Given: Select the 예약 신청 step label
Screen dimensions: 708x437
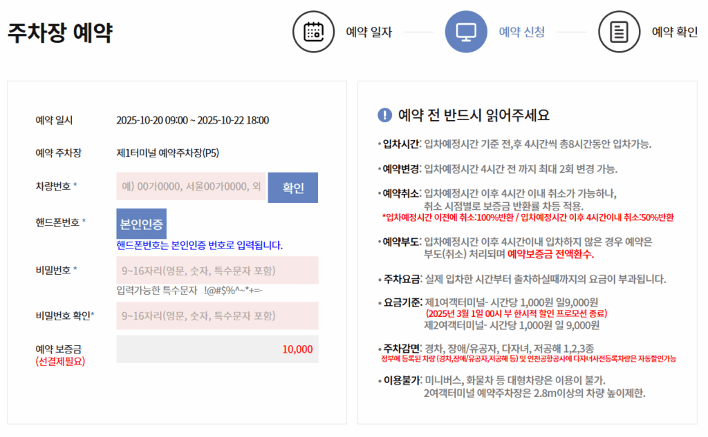Looking at the screenshot, I should tap(521, 32).
